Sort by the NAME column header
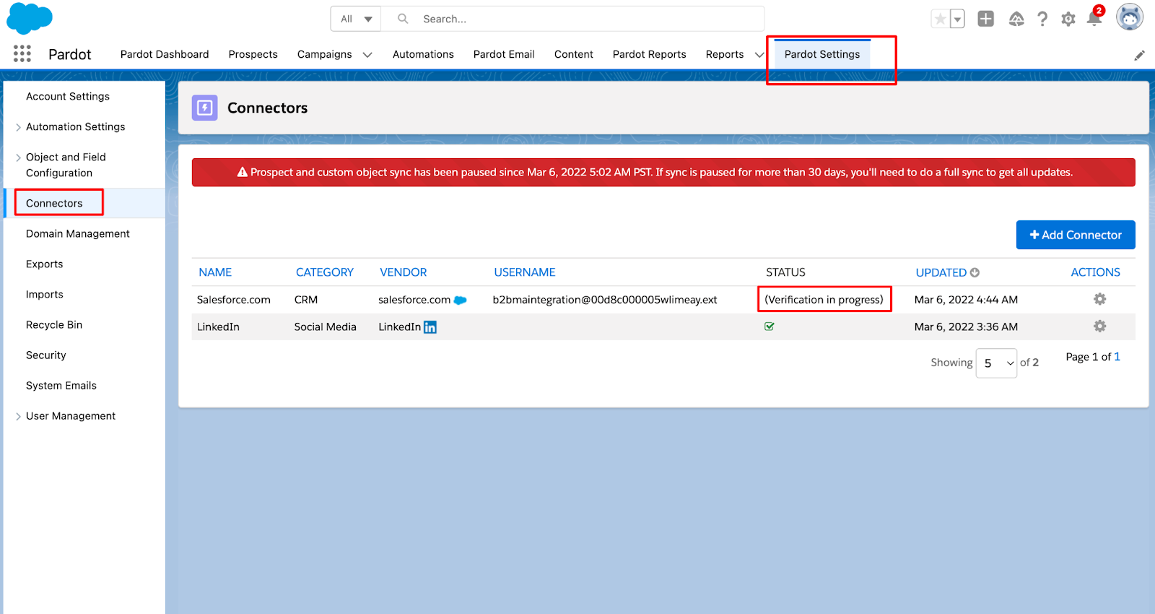Screen dimensions: 1155x614 [x=215, y=272]
